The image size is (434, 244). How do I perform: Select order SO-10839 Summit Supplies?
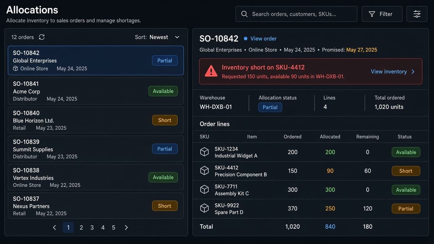96,149
